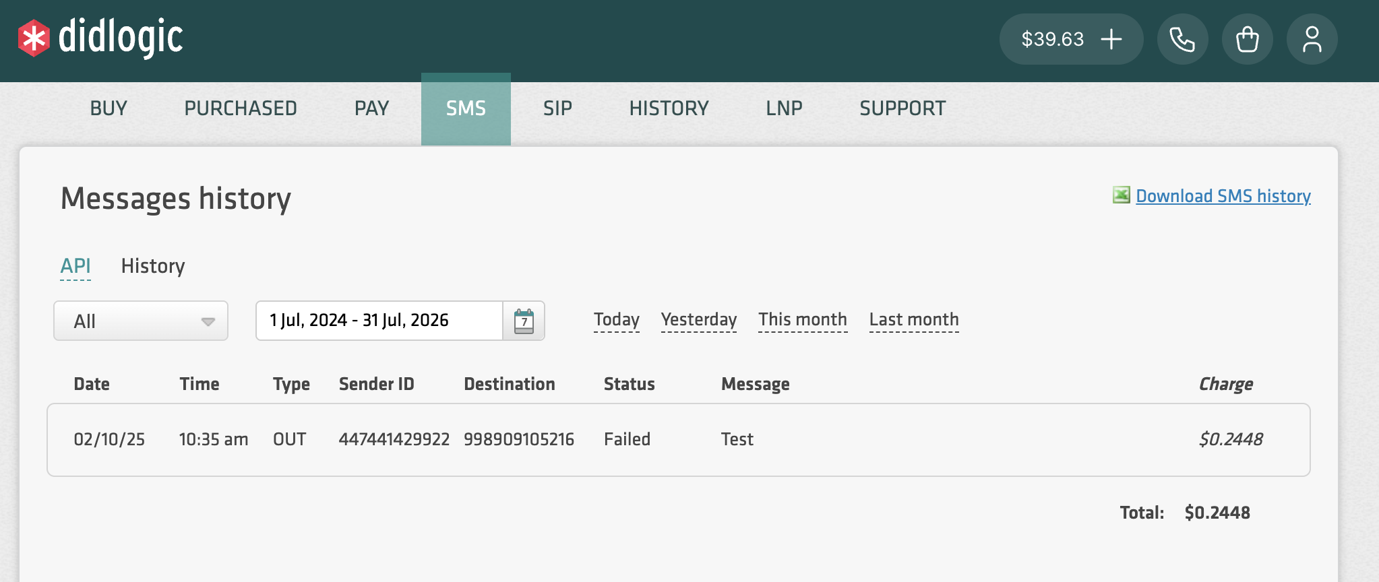Go to the SUPPORT tab
This screenshot has width=1379, height=582.
point(902,108)
